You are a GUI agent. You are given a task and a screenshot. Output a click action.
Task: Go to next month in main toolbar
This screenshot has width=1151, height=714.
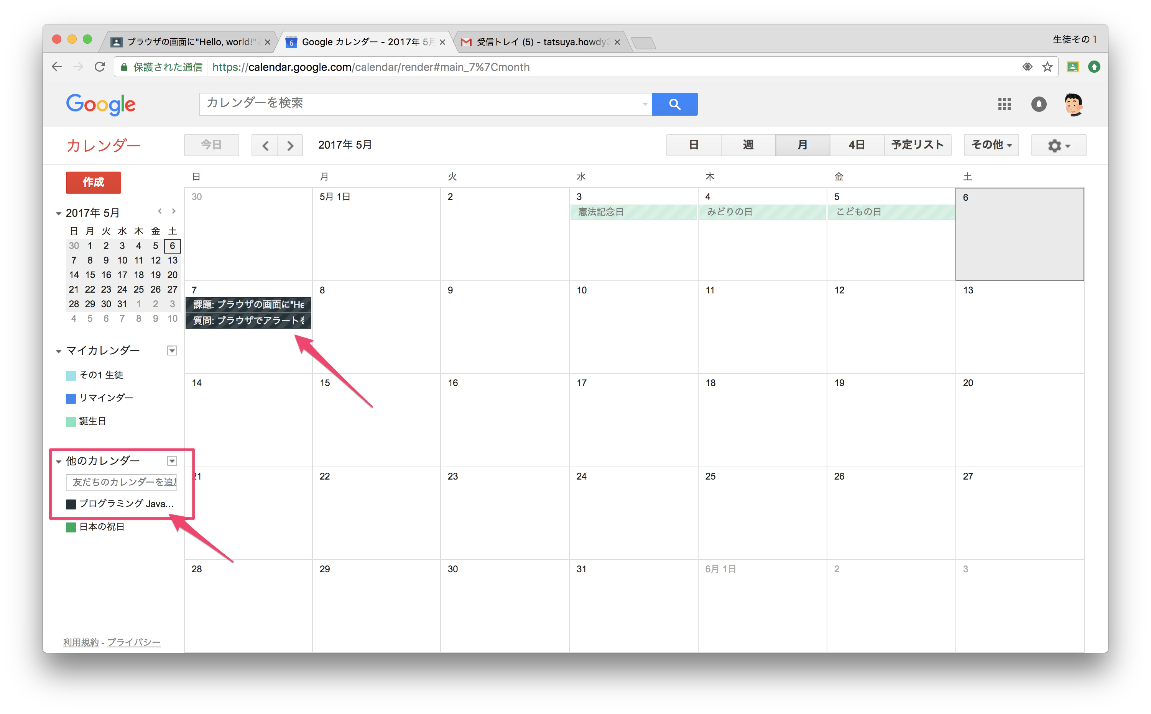290,145
